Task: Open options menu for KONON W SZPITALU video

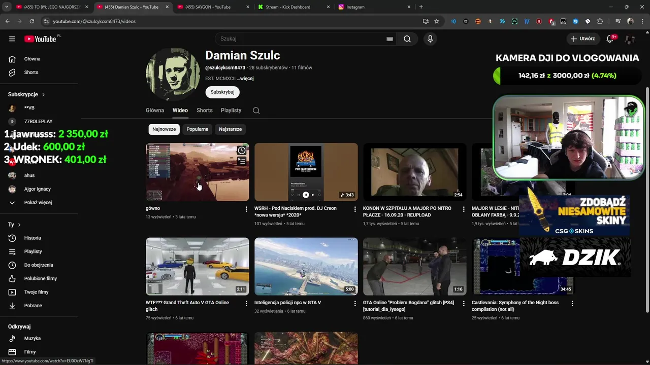Action: 464,209
